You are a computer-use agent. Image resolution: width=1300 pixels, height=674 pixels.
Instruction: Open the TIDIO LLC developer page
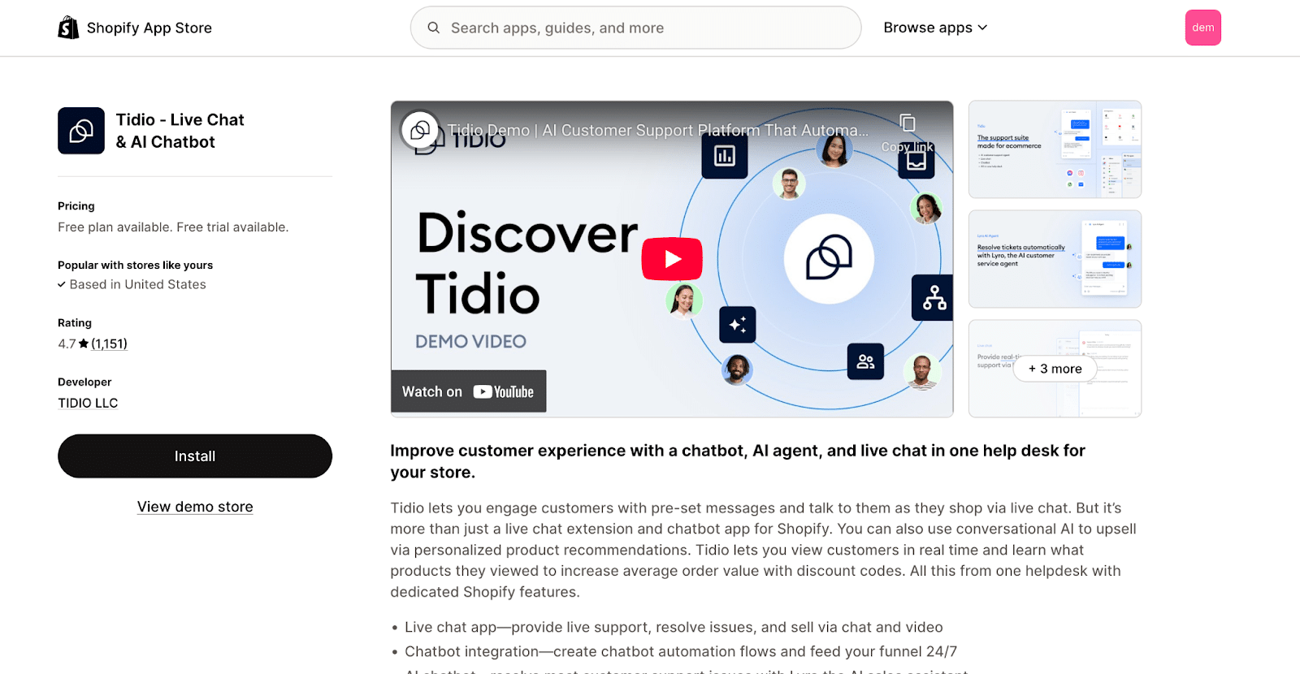[x=88, y=403]
